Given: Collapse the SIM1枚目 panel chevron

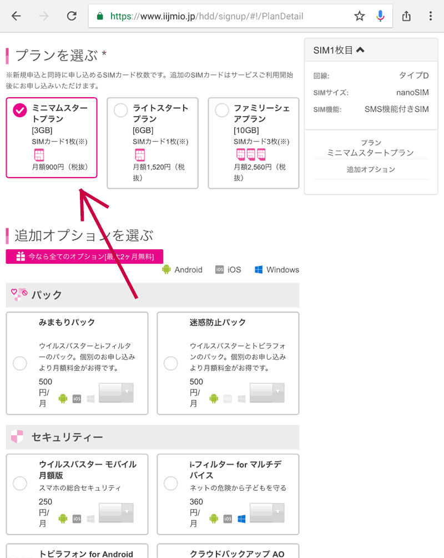Looking at the screenshot, I should pyautogui.click(x=360, y=50).
